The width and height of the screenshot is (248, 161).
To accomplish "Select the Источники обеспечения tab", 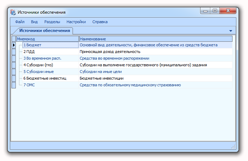I will click(45, 31).
